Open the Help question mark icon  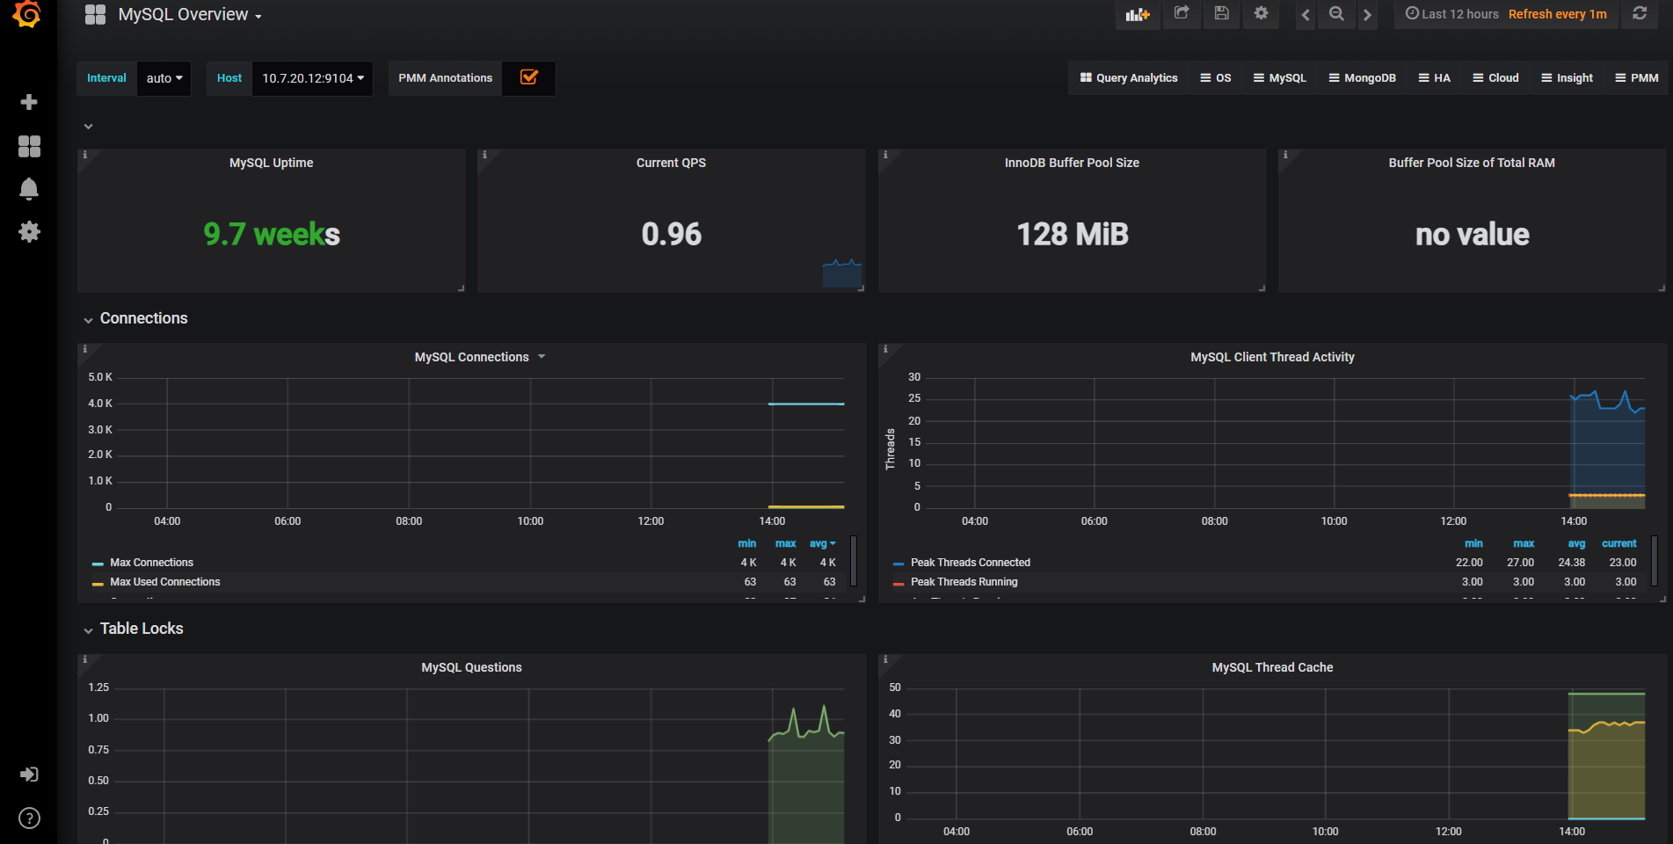click(29, 818)
